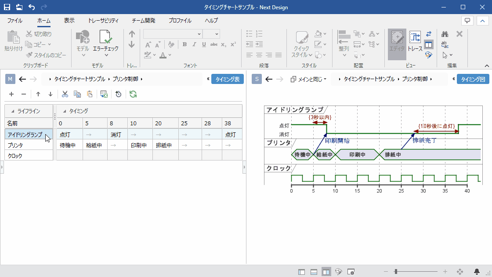This screenshot has height=277, width=492.
Task: Click scissors cut icon in table toolbar
Action: click(x=65, y=94)
